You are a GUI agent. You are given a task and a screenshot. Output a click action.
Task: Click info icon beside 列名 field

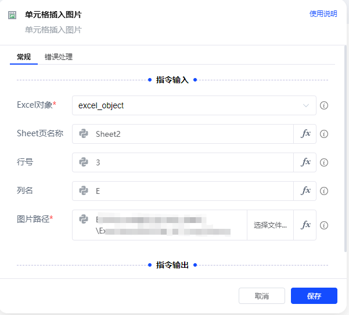[325, 191]
